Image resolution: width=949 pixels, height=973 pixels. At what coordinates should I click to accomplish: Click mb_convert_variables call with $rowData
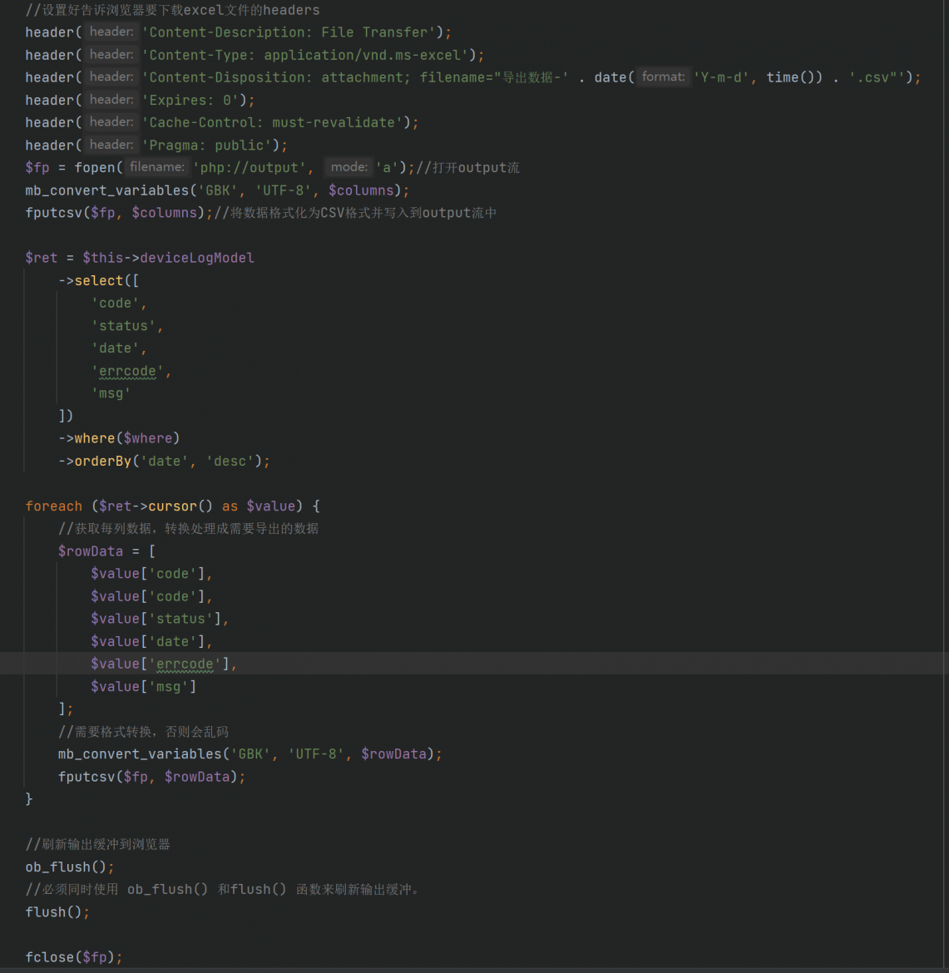click(x=250, y=754)
